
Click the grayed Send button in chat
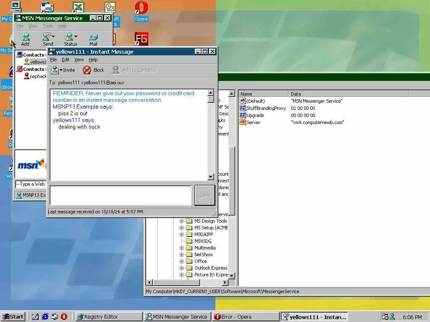[x=205, y=195]
